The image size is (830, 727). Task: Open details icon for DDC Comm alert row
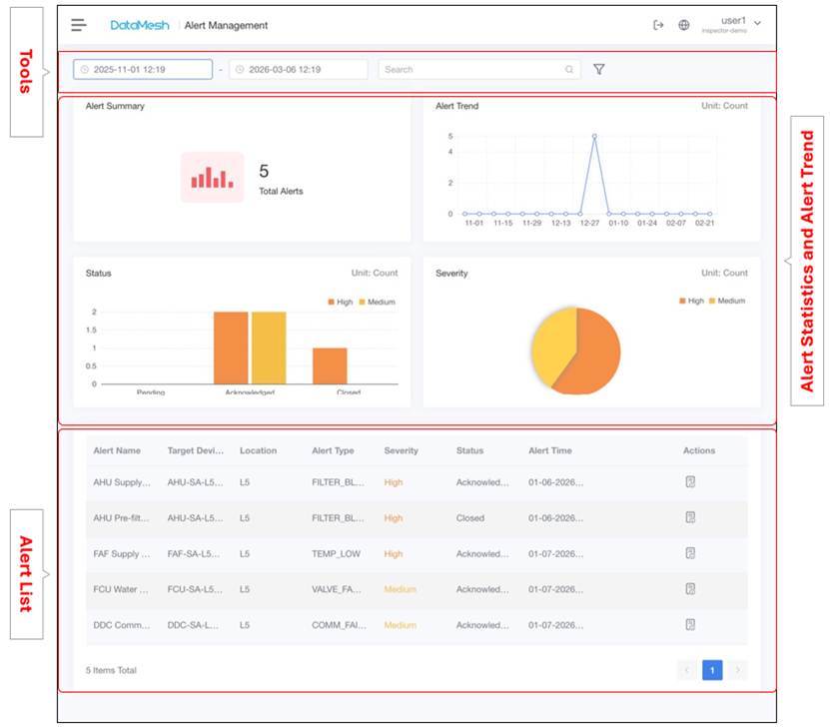point(689,625)
